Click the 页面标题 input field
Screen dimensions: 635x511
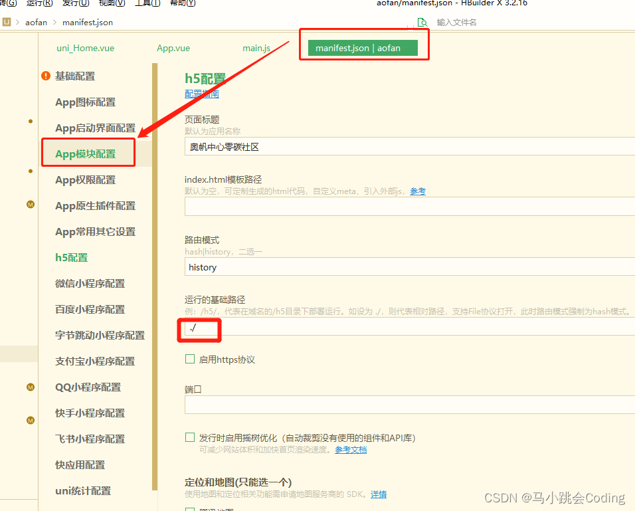(409, 146)
